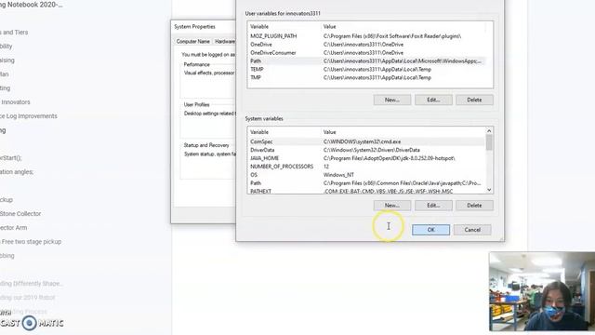Screen dimensions: 595x335
Task: Select OneDriveConsumer user variable row
Action: coord(366,53)
